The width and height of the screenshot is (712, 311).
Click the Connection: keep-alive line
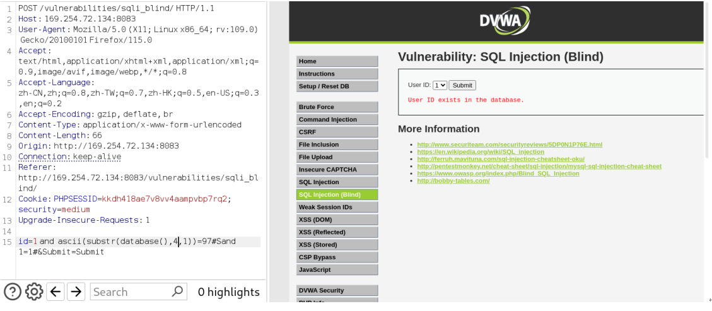point(69,156)
